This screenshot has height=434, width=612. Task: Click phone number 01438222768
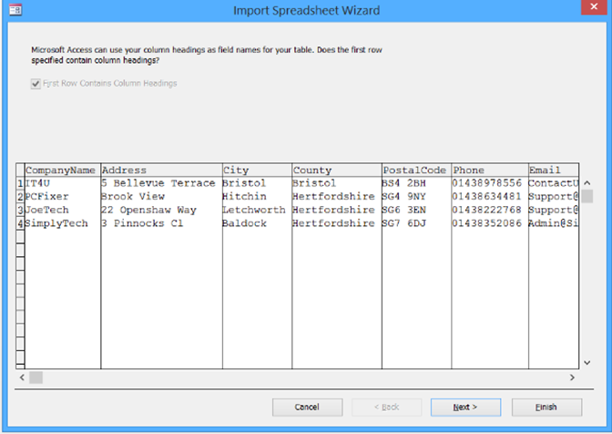(x=490, y=211)
